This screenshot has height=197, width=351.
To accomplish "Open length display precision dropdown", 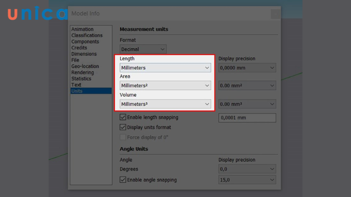I will point(247,68).
